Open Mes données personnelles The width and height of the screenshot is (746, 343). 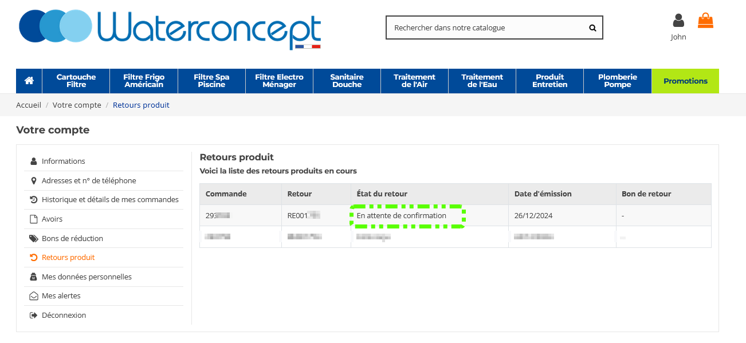click(87, 277)
